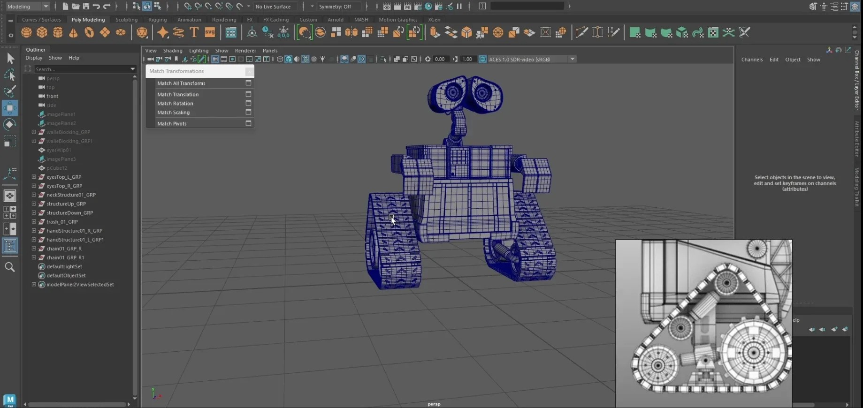863x408 pixels.
Task: Open the Outliner Display menu
Action: pyautogui.click(x=34, y=58)
